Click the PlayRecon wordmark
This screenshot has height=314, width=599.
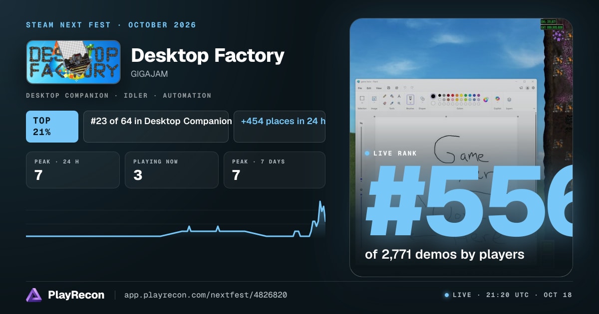click(76, 295)
